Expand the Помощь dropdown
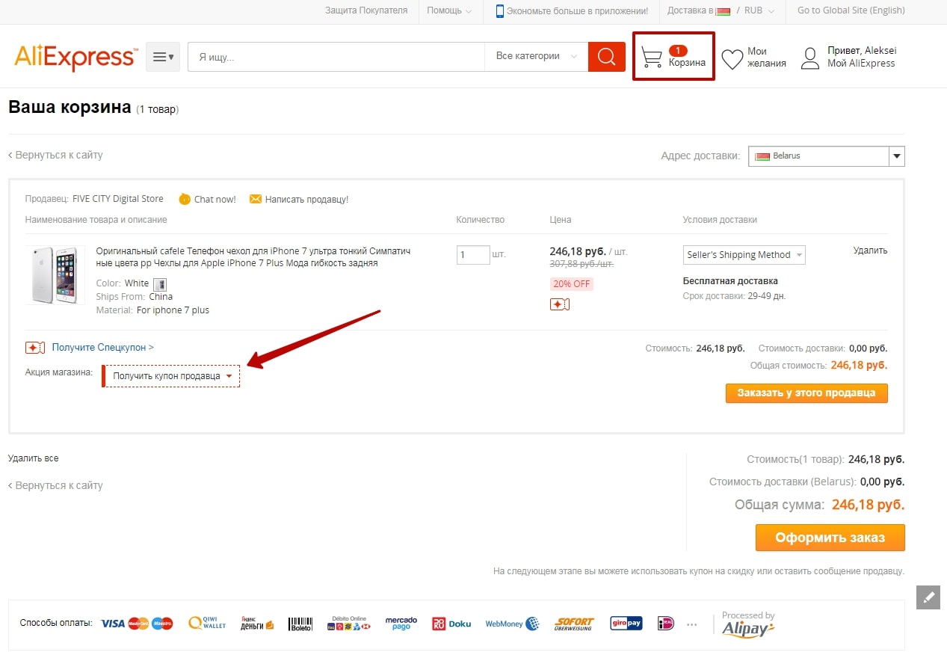The image size is (947, 658). [x=449, y=10]
